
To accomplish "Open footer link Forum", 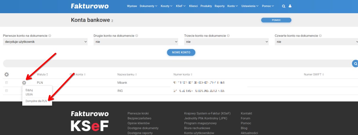I will (246, 118).
